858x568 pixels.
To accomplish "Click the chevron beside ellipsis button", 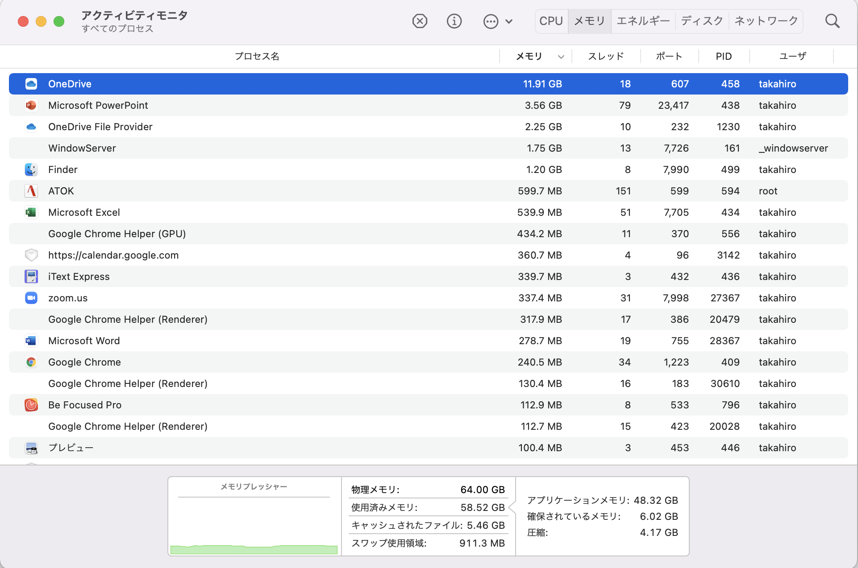I will coord(509,21).
